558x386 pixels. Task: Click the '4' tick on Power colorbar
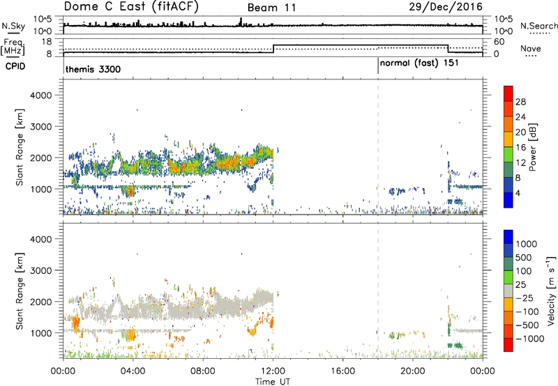point(518,194)
